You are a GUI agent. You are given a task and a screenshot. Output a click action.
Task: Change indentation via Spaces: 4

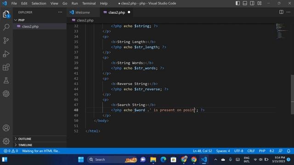pyautogui.click(x=223, y=151)
